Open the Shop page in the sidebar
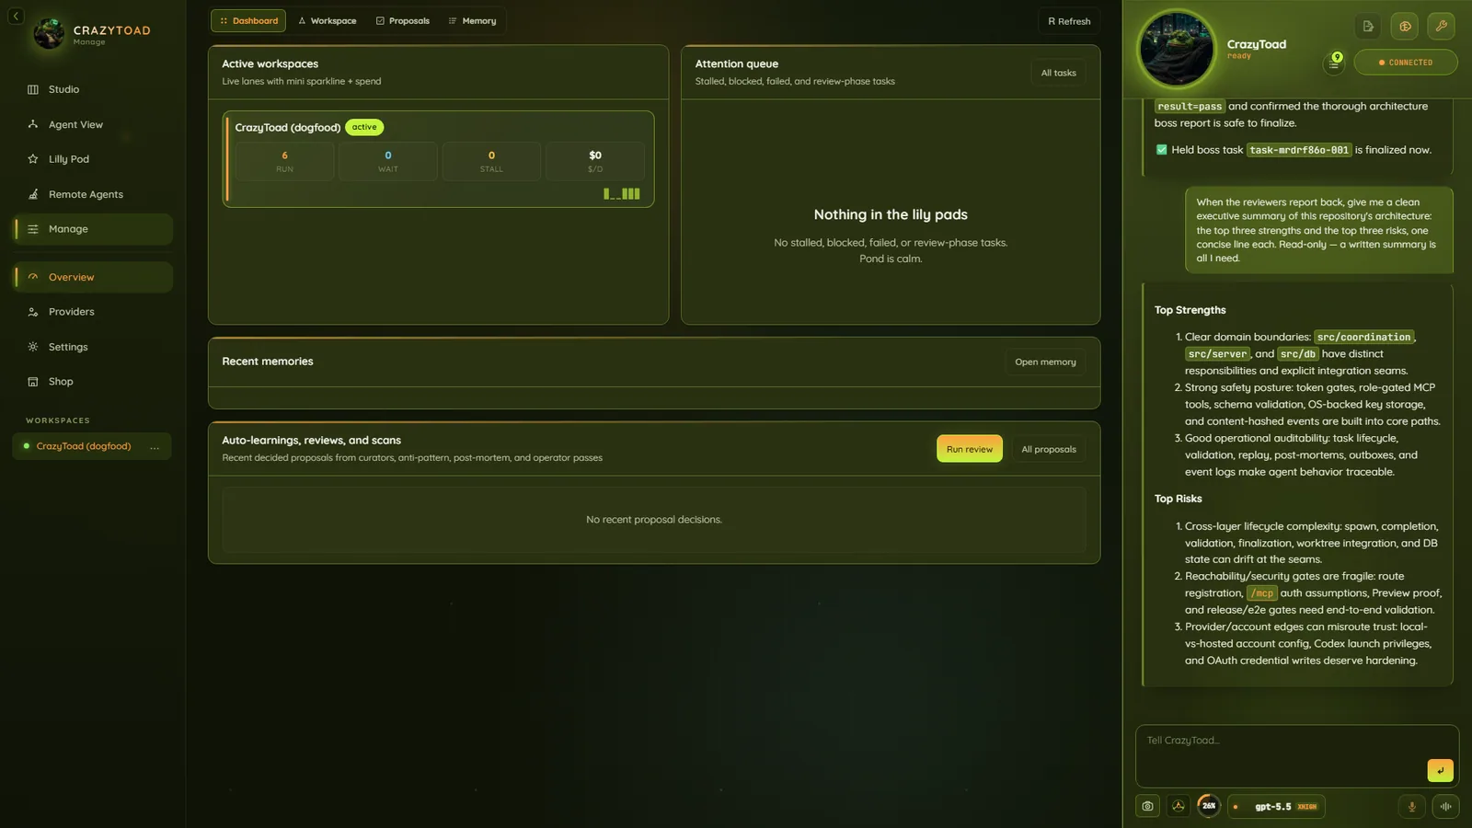Viewport: 1472px width, 828px height. point(92,382)
